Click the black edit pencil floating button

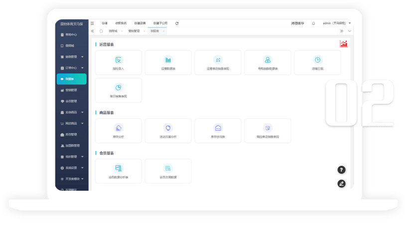341,183
